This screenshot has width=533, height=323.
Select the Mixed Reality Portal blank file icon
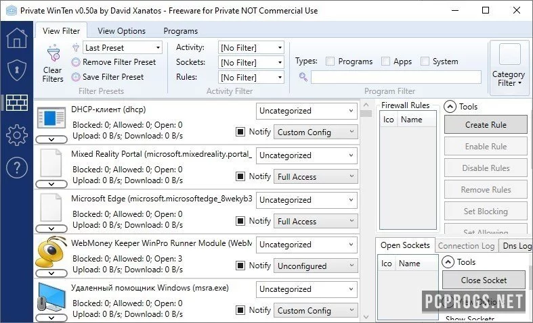51,163
